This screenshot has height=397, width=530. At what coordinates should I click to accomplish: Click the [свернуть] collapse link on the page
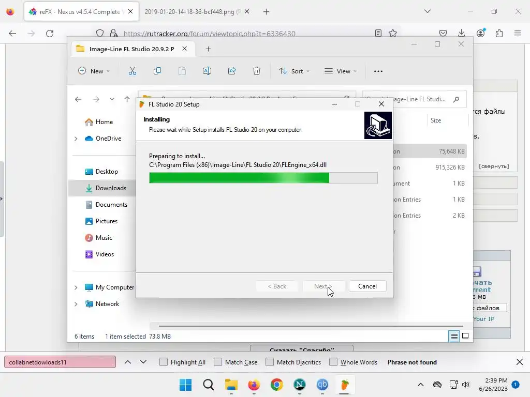494,166
